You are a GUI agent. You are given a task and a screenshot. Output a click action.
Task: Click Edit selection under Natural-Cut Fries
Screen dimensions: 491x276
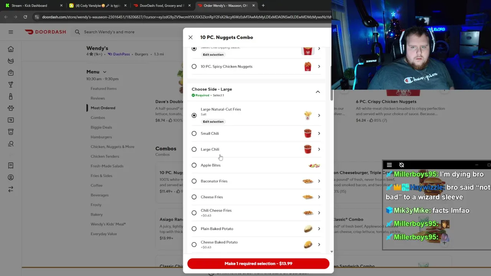pyautogui.click(x=213, y=122)
